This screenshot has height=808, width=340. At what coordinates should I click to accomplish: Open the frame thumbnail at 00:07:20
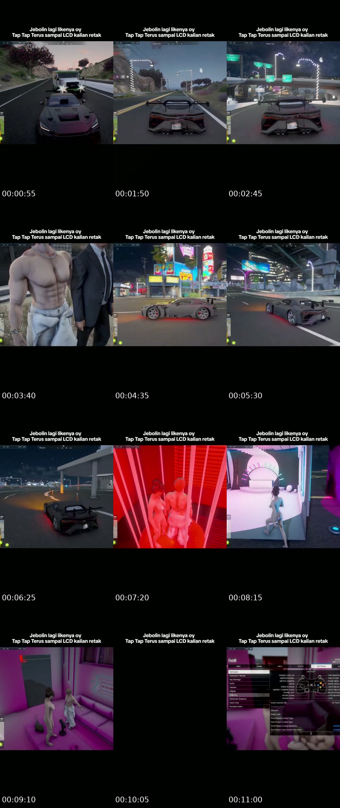coord(170,496)
